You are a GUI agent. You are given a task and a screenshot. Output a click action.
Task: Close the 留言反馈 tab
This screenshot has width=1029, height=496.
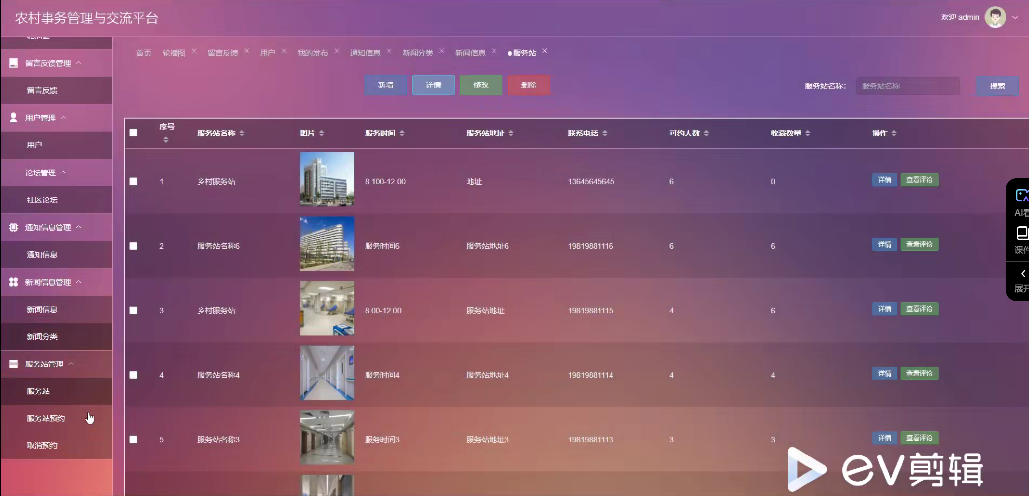click(x=247, y=51)
